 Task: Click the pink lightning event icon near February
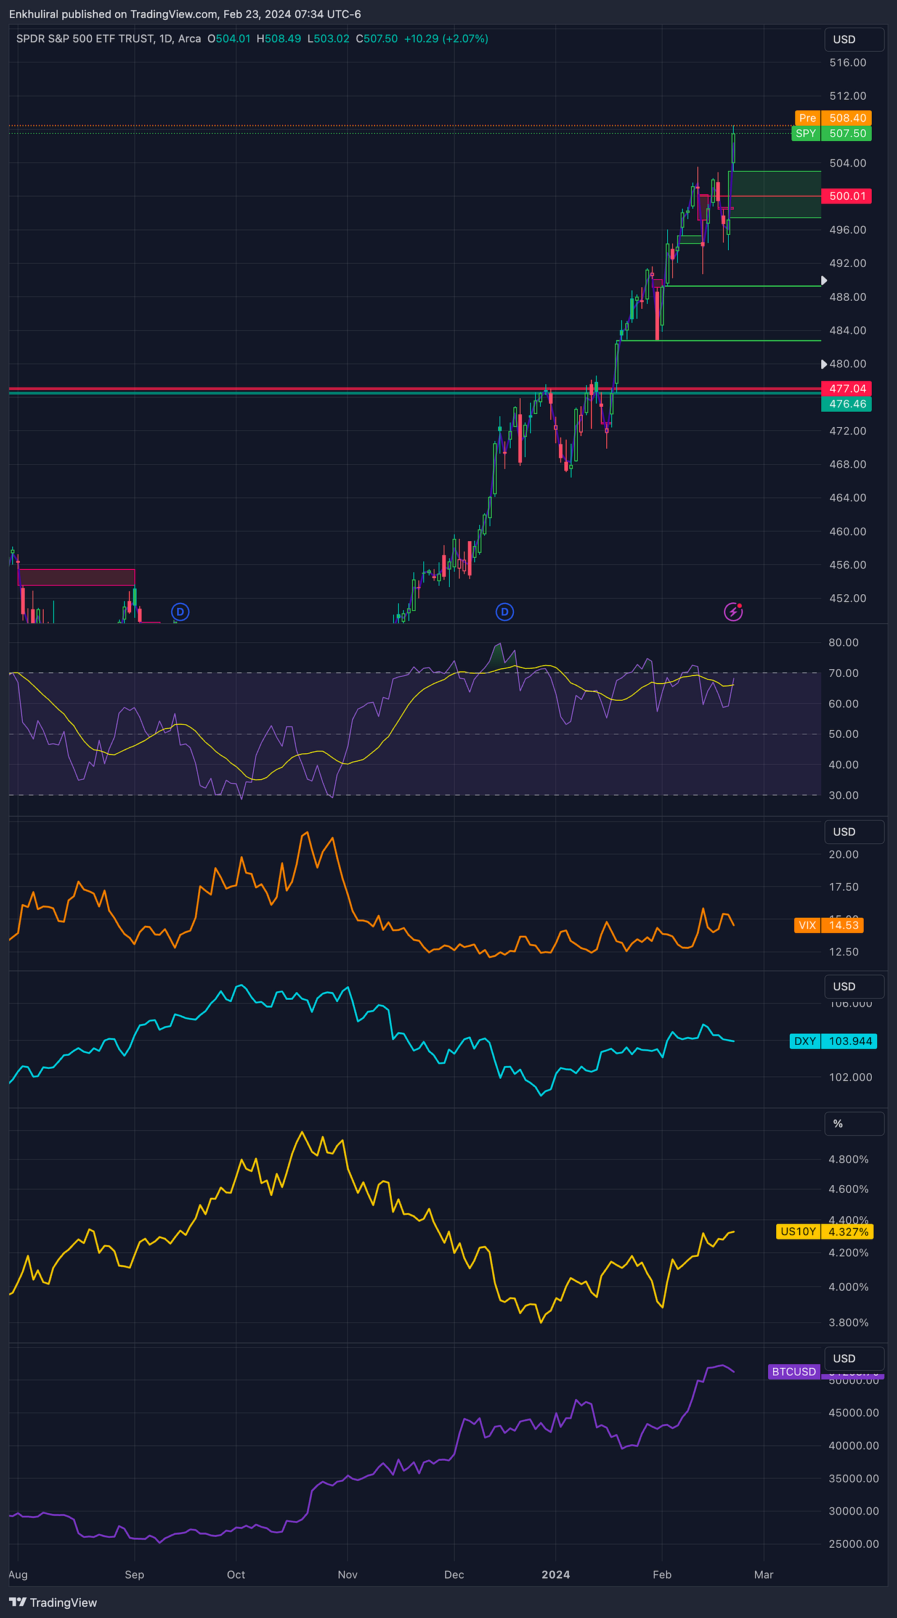point(733,612)
